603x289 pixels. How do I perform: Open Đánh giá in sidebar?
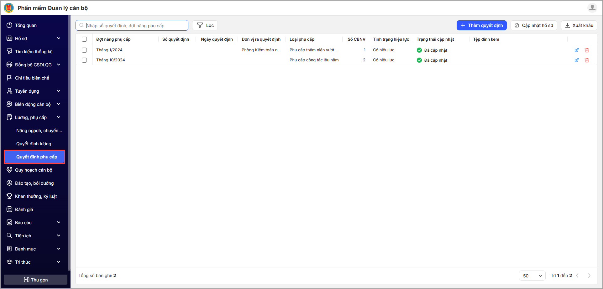click(x=24, y=209)
